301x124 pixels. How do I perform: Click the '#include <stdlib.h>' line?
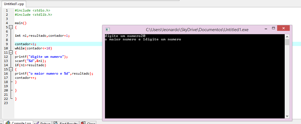(x=33, y=15)
